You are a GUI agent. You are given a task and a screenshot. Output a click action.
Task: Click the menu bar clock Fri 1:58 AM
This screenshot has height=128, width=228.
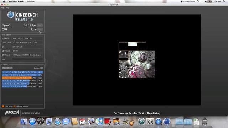(215, 1)
